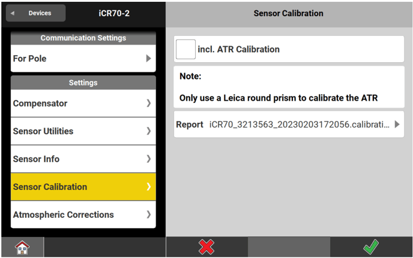Click the triangle arrow on For Pole row
The image size is (413, 258).
point(148,59)
